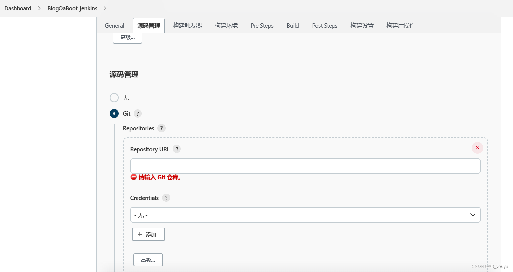This screenshot has height=272, width=513.
Task: Click the chevron after BlogOaBoot_jenkins breadcrumb
Action: pos(105,8)
